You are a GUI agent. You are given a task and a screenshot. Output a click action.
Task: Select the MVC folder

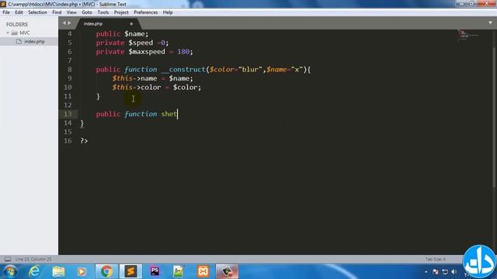point(24,33)
